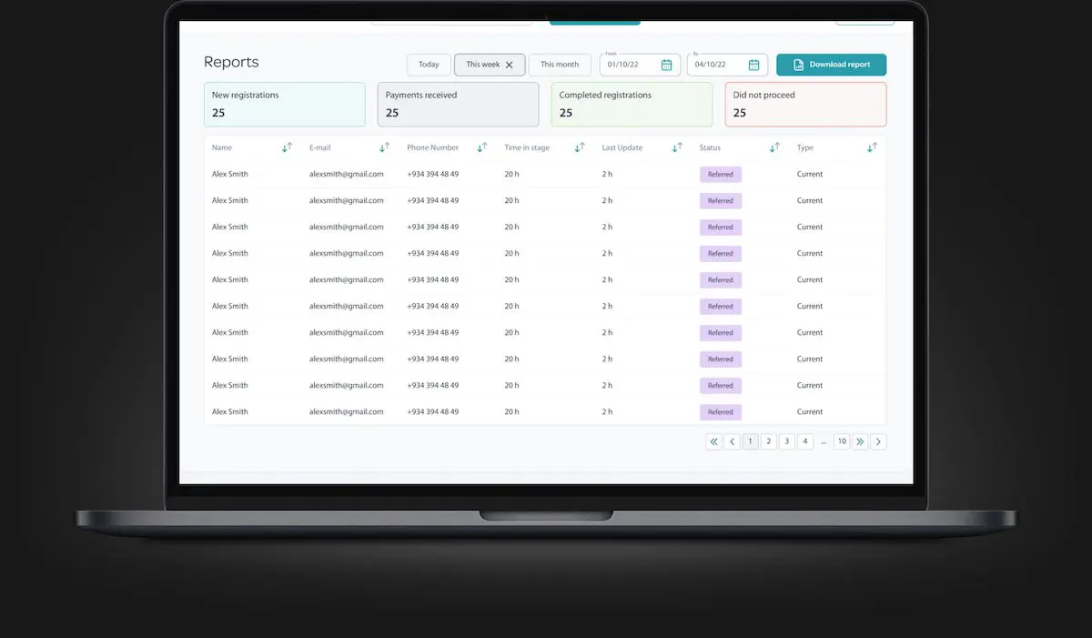Screen dimensions: 1092x638
Task: Open the To date calendar picker
Action: [x=753, y=65]
